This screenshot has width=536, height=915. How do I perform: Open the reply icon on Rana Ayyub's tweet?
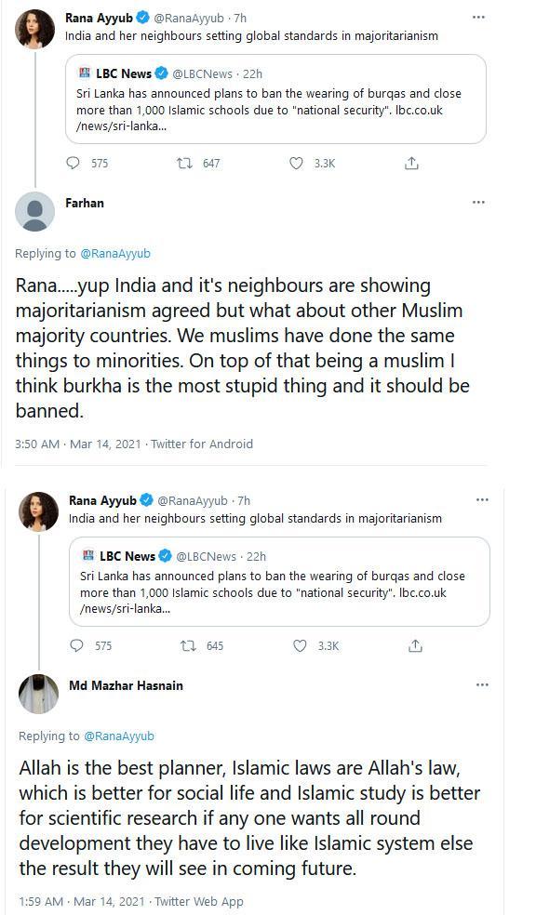pyautogui.click(x=75, y=164)
